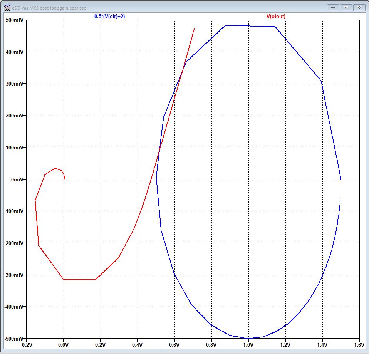This screenshot has width=369, height=354.
Task: Click the 500miV vertical axis label
Action: 14,20
